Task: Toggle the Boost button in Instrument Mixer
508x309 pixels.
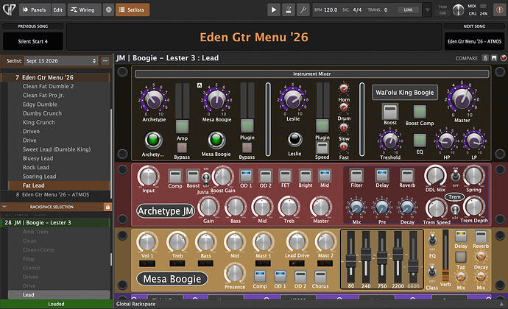Action: (x=390, y=112)
